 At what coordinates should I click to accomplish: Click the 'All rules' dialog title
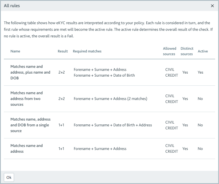[12, 6]
